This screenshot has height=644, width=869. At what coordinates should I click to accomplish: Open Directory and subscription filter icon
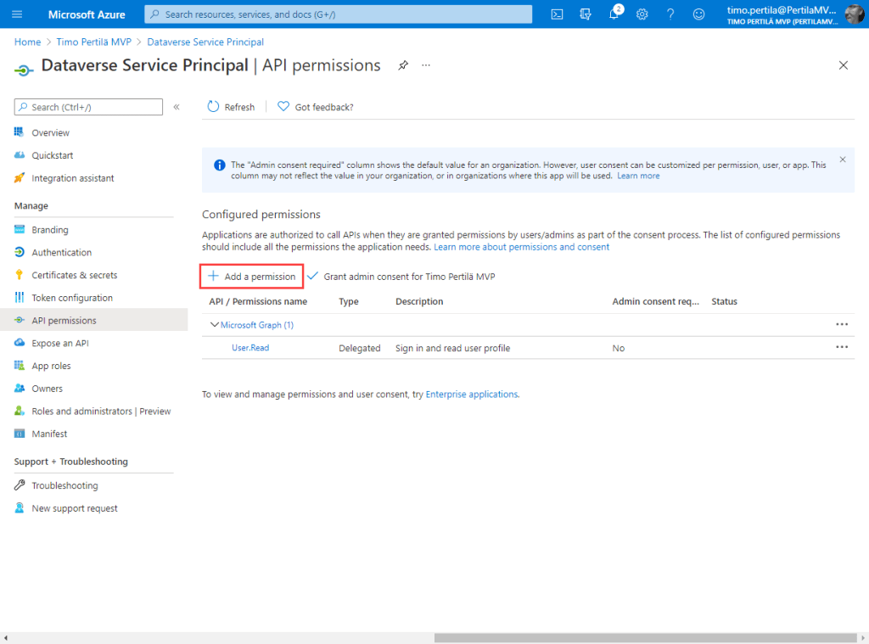[586, 14]
